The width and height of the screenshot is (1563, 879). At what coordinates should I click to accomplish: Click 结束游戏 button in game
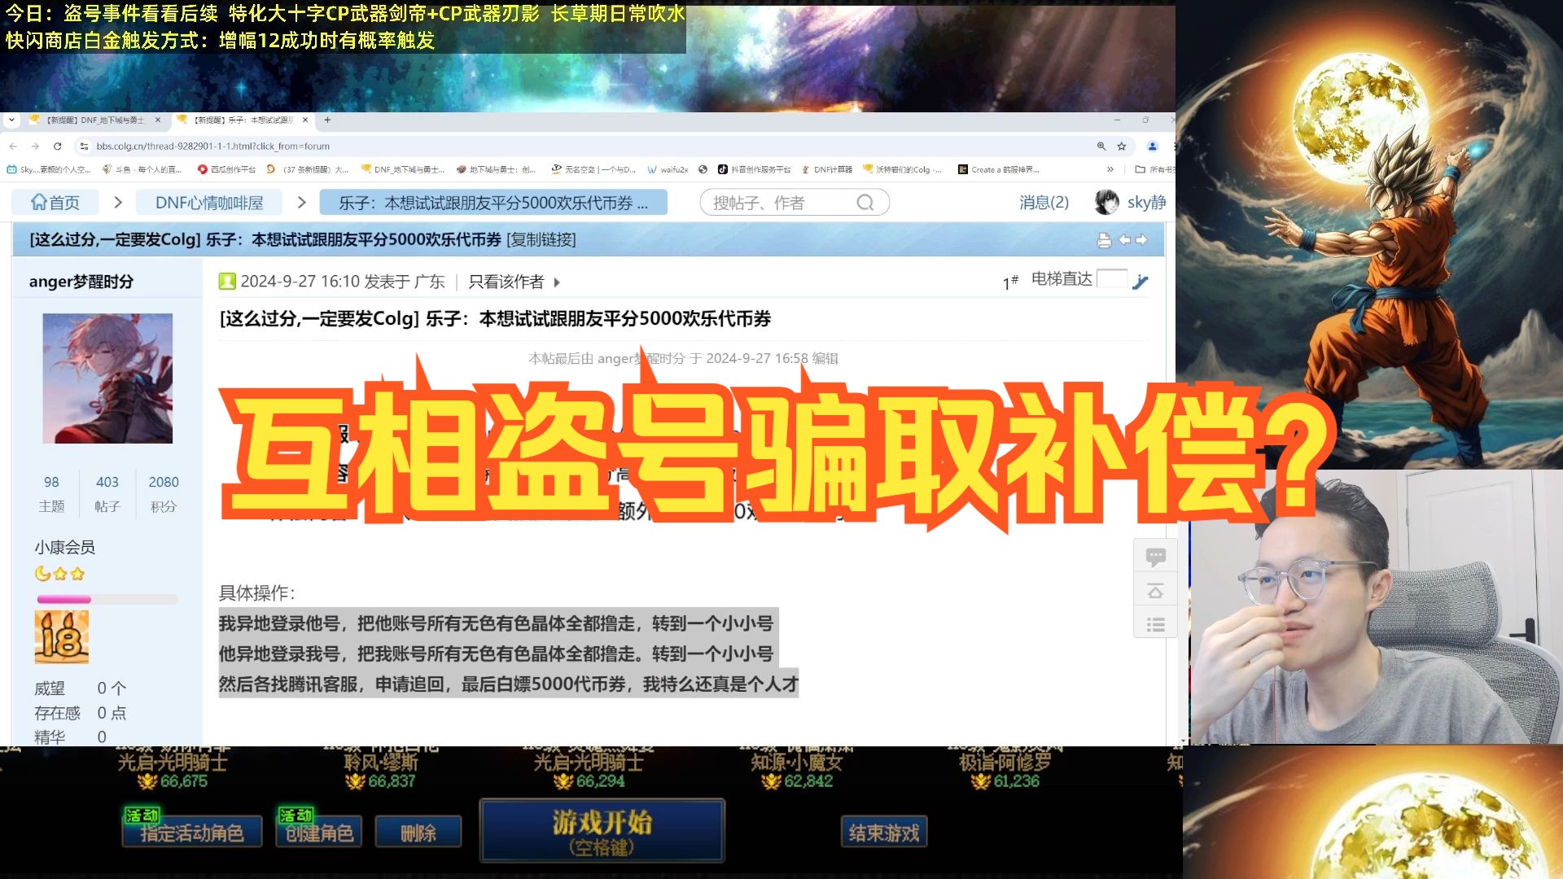[x=884, y=832]
